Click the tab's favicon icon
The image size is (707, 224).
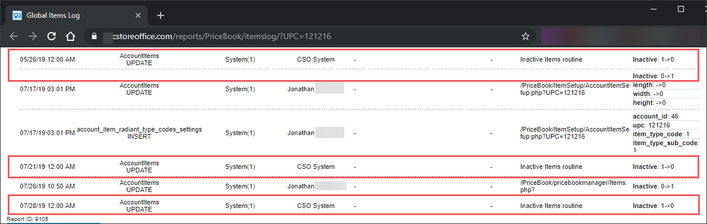[17, 15]
